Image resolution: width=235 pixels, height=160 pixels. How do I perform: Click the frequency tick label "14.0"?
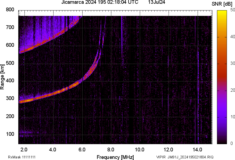pos(197,150)
